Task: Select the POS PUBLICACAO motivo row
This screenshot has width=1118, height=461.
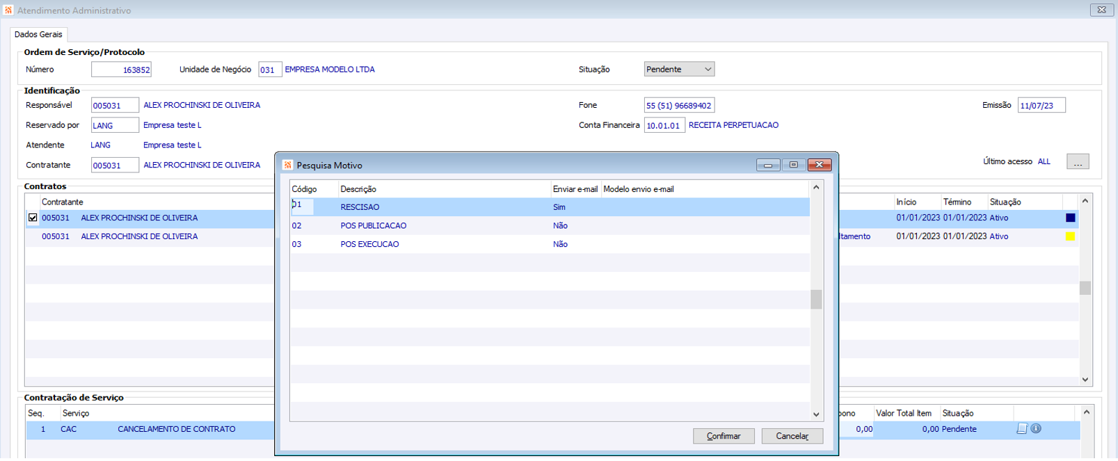Action: (x=550, y=226)
